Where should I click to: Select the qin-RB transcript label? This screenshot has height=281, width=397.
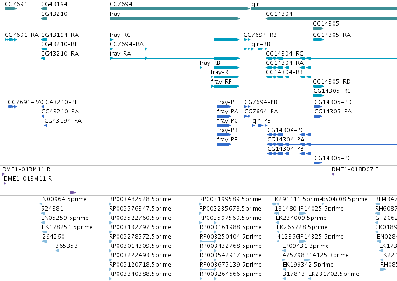click(261, 44)
